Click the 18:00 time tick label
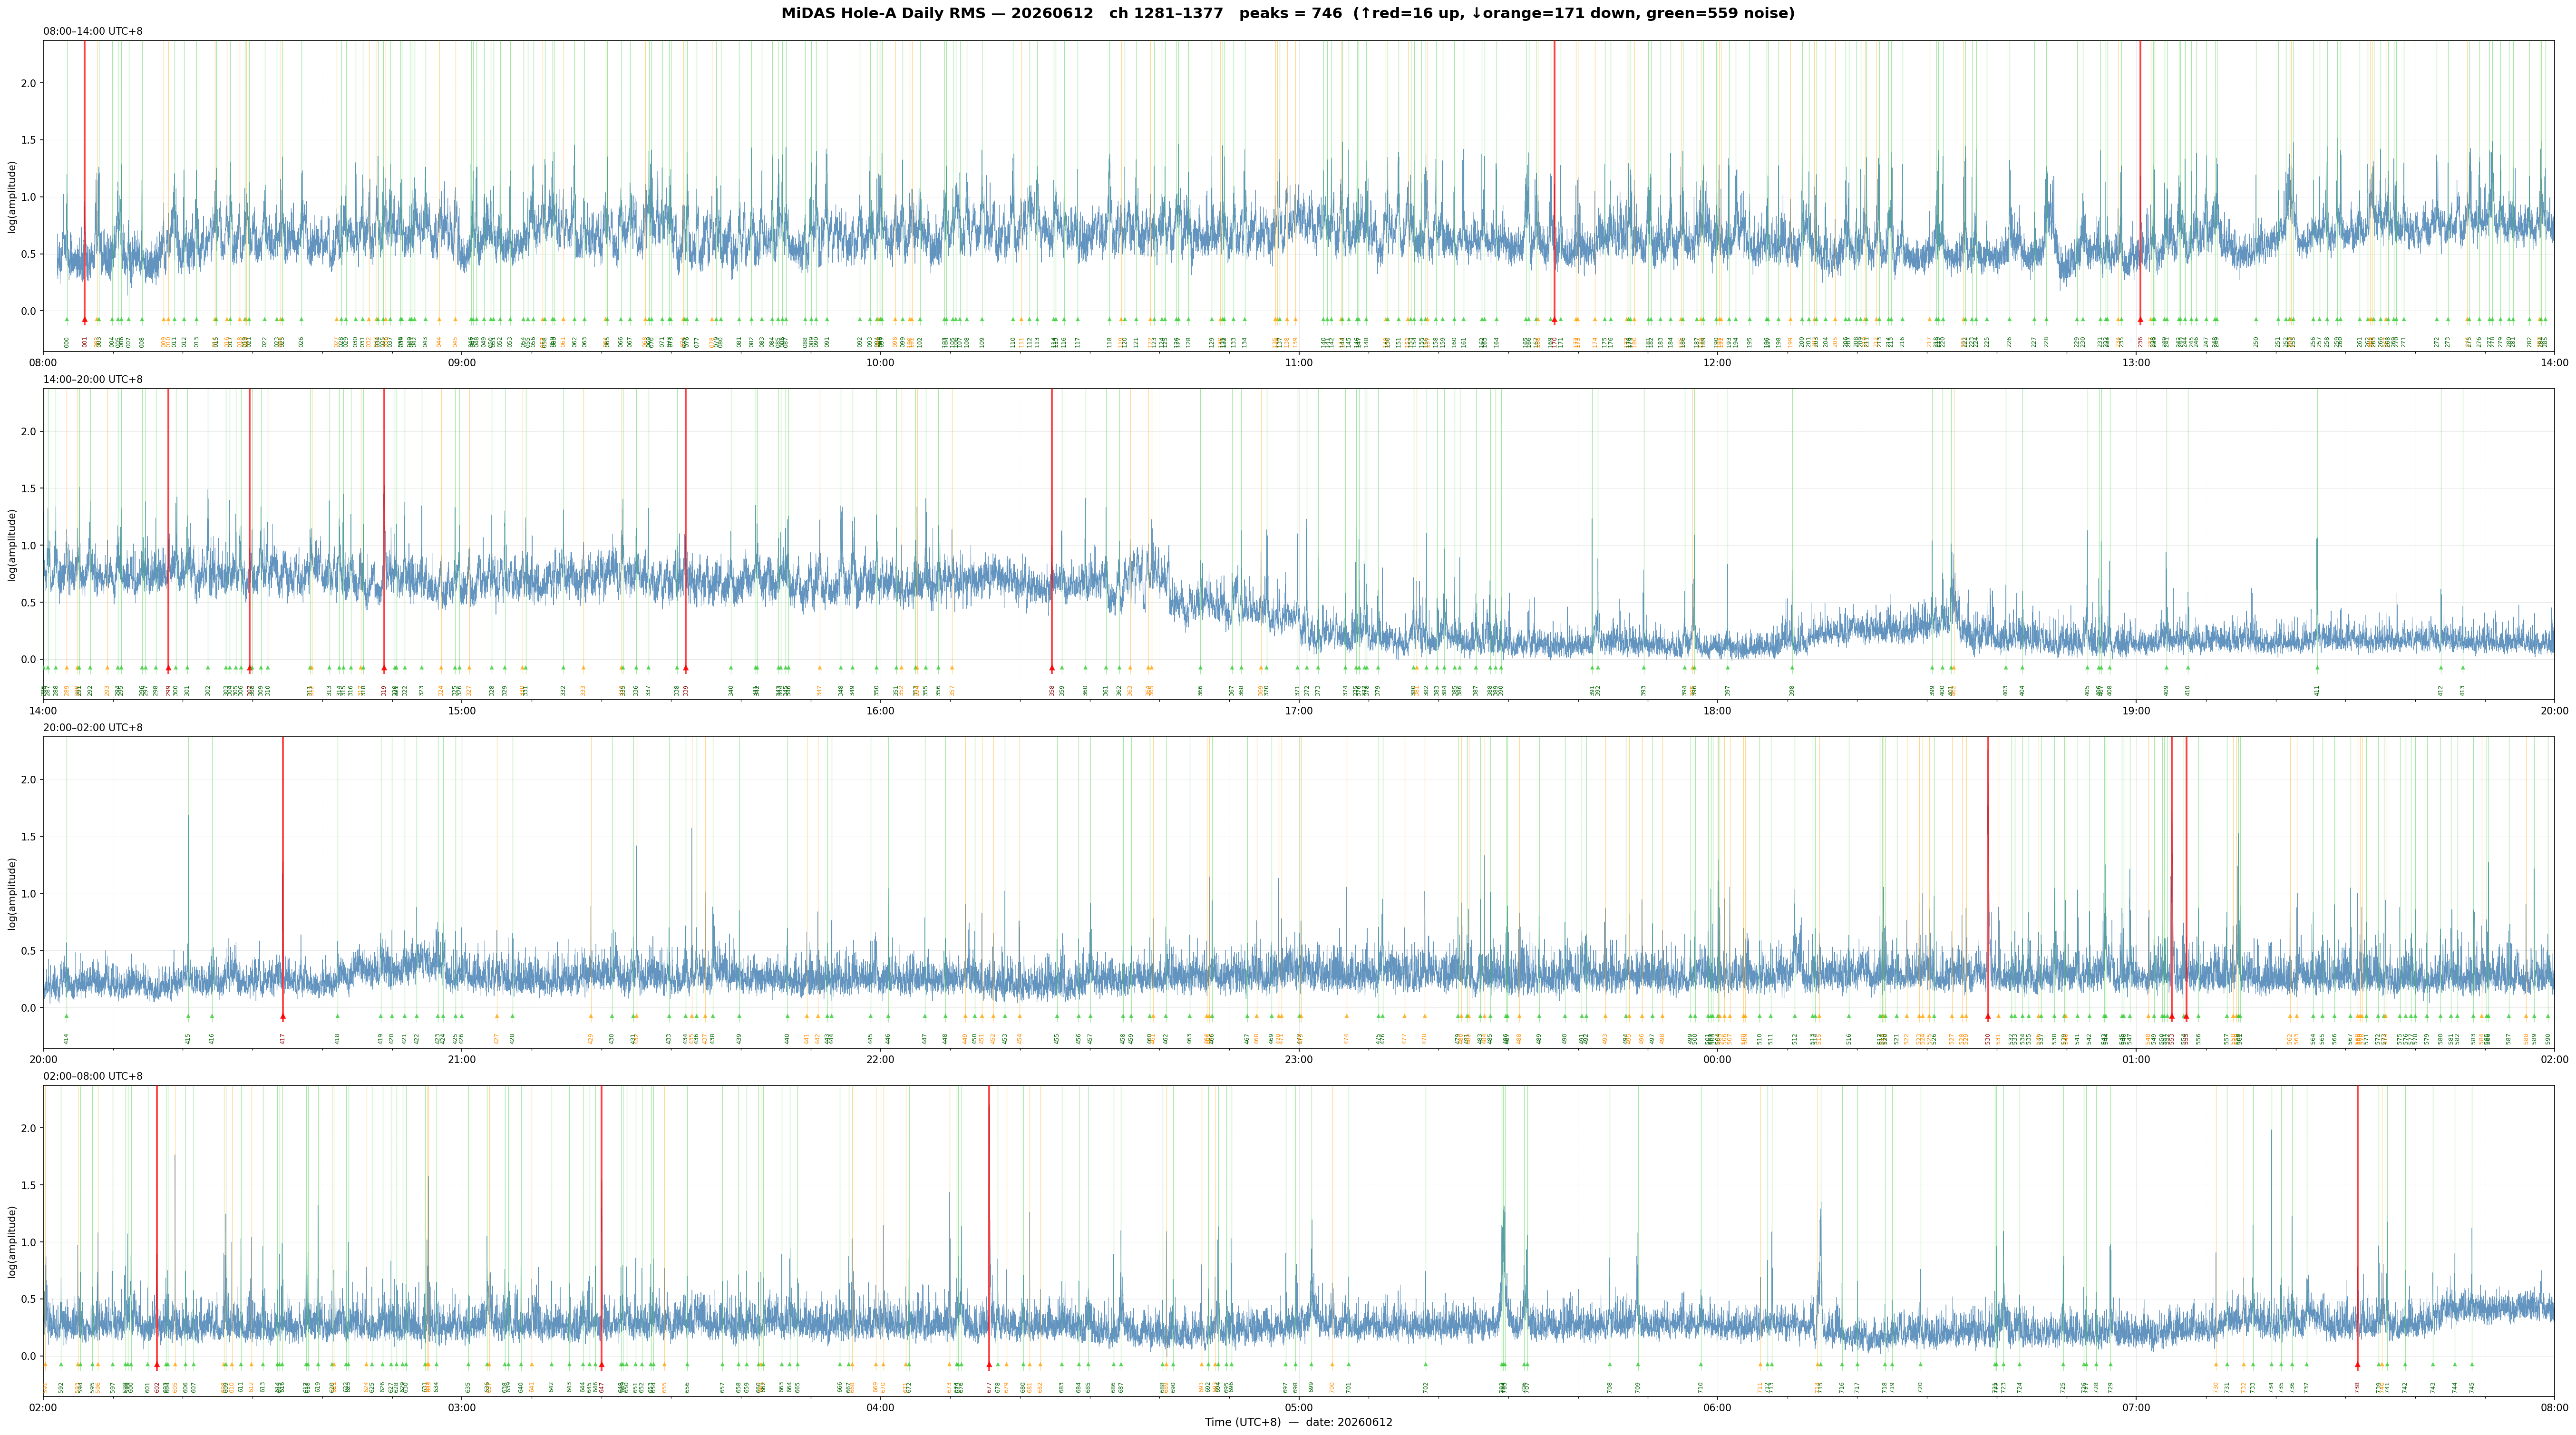The image size is (2576, 1435). click(1717, 710)
